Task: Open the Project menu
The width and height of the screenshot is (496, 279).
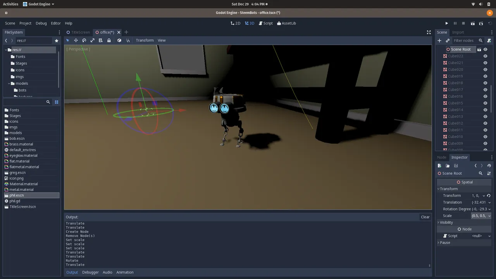Action: coord(25,23)
